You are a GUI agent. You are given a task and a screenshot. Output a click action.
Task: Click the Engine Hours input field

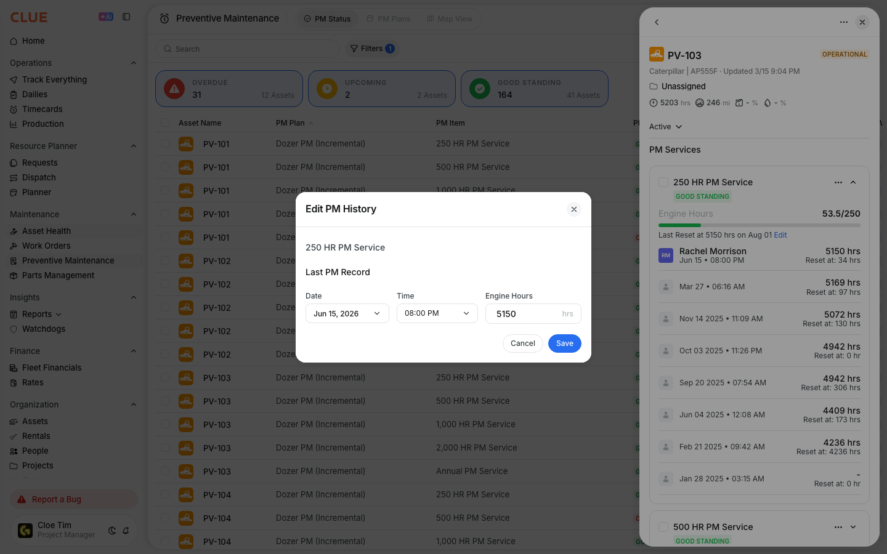533,314
